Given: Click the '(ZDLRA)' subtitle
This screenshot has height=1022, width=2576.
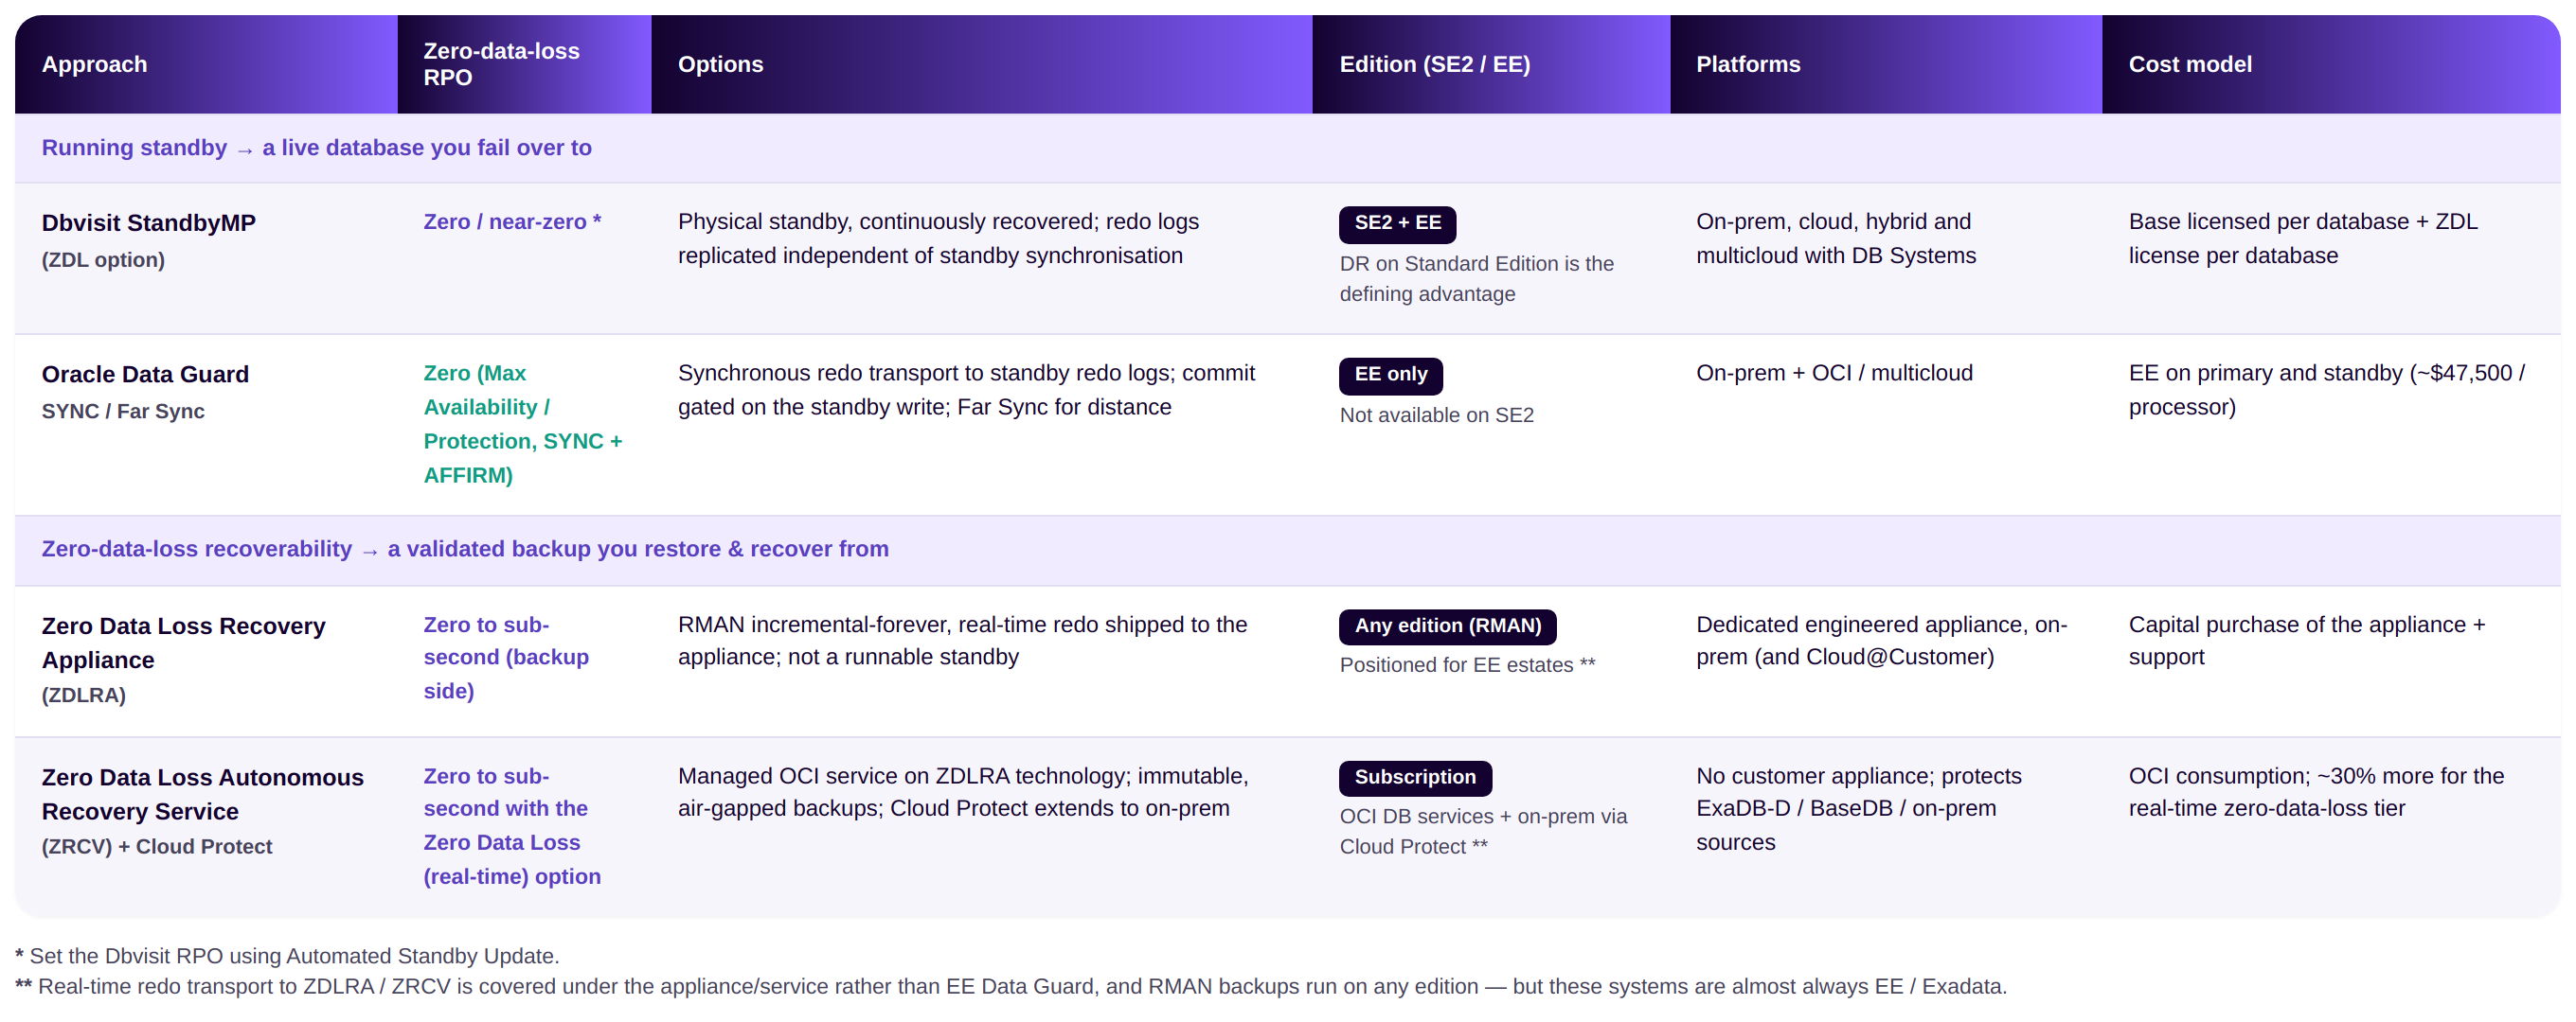Looking at the screenshot, I should [84, 696].
